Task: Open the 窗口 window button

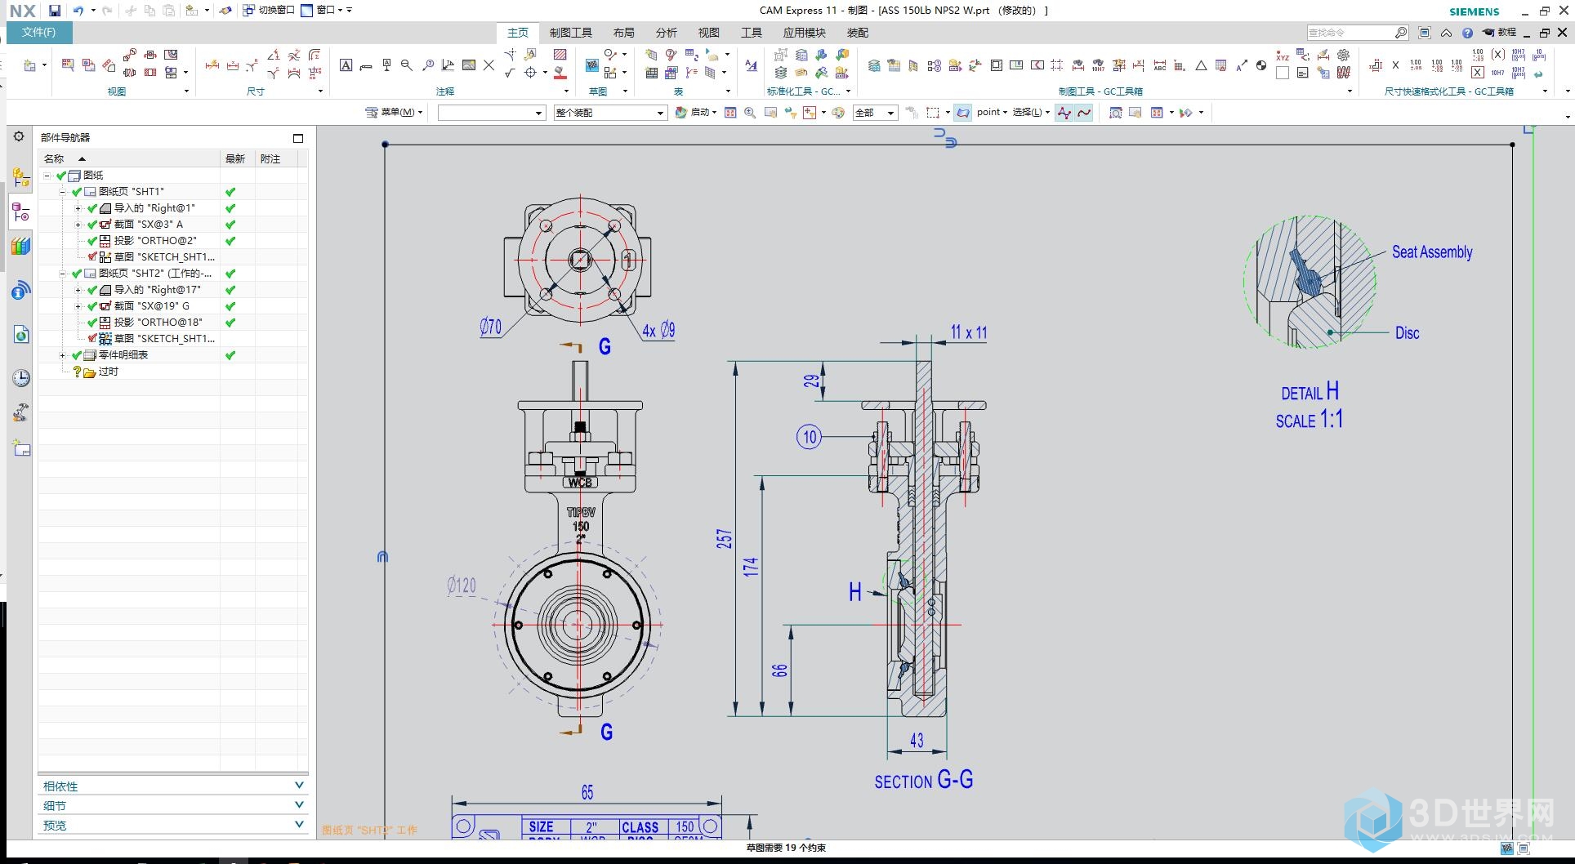Action: [x=324, y=11]
